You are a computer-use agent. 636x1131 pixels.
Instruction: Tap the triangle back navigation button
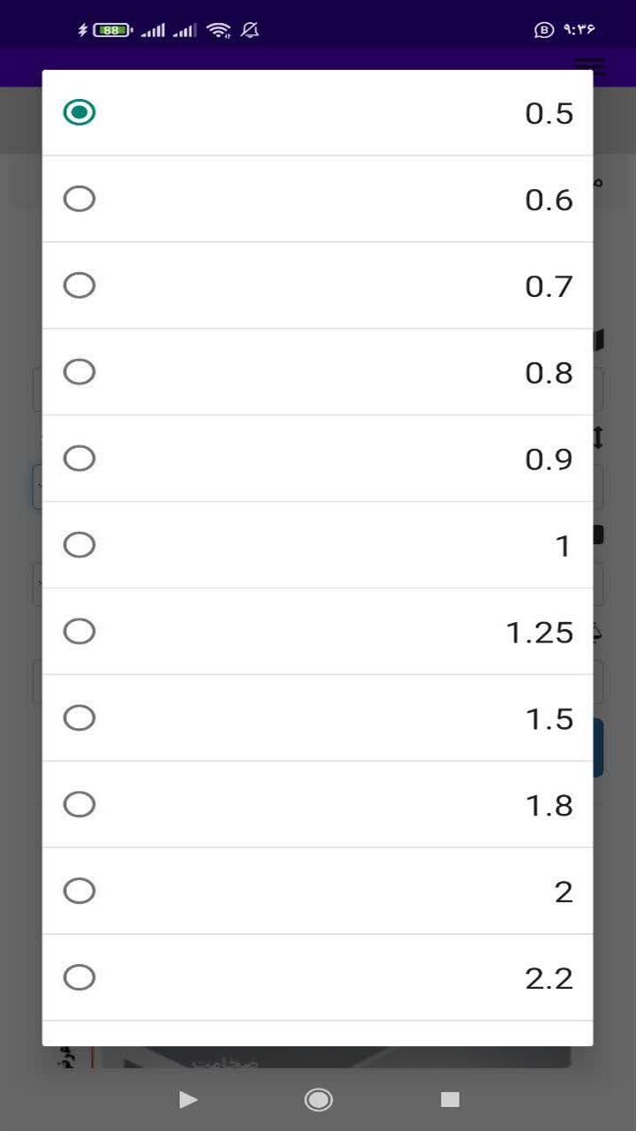pyautogui.click(x=187, y=1099)
